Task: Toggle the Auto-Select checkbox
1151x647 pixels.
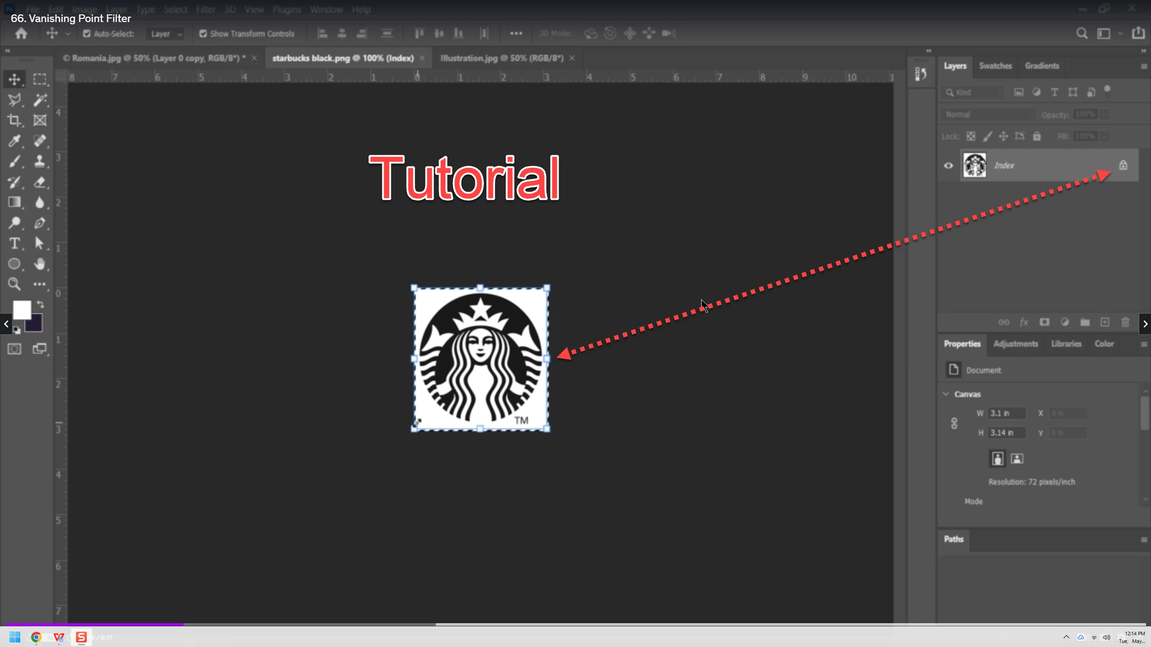Action: coord(87,34)
